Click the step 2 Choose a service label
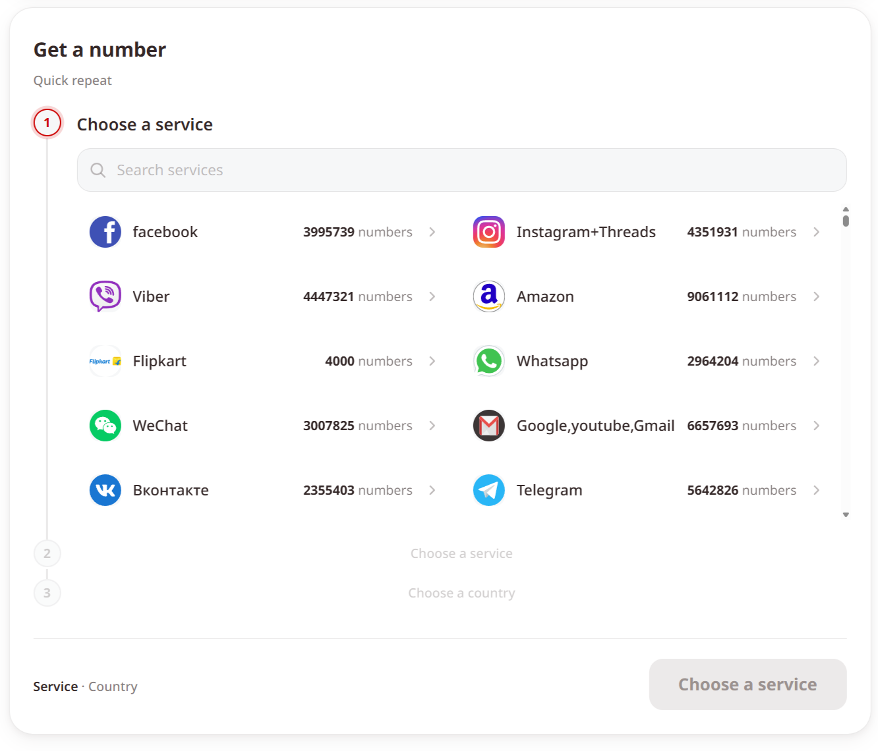 461,553
